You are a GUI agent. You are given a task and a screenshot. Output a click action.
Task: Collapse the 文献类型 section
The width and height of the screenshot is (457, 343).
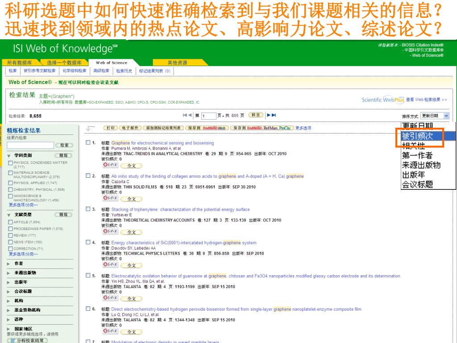[x=9, y=215]
